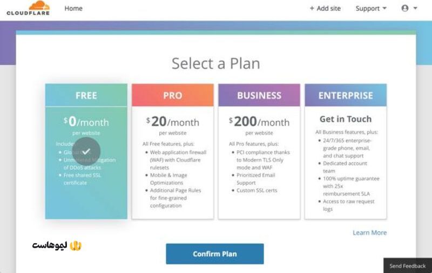Go to the Home tab

[73, 9]
